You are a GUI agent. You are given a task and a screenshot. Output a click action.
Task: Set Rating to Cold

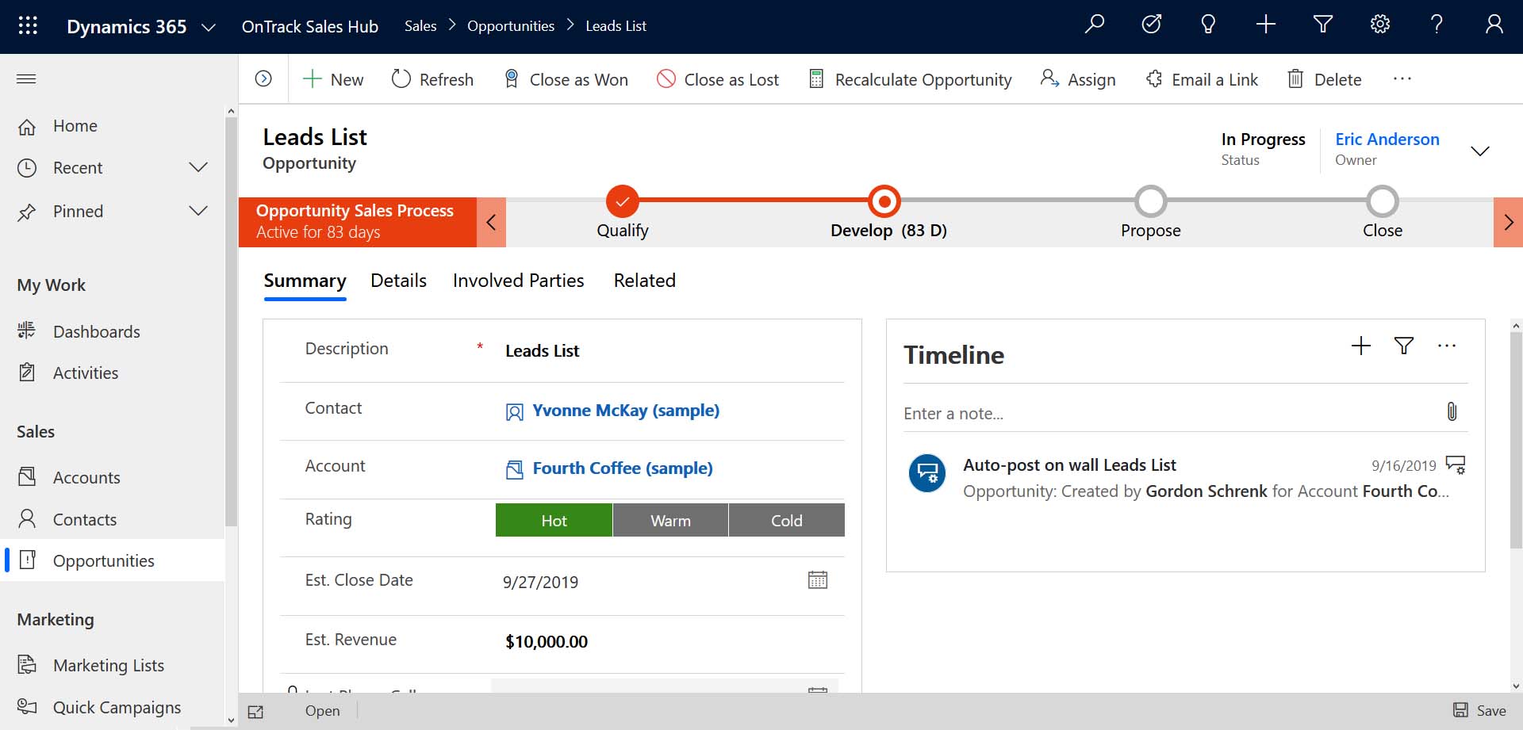click(787, 520)
